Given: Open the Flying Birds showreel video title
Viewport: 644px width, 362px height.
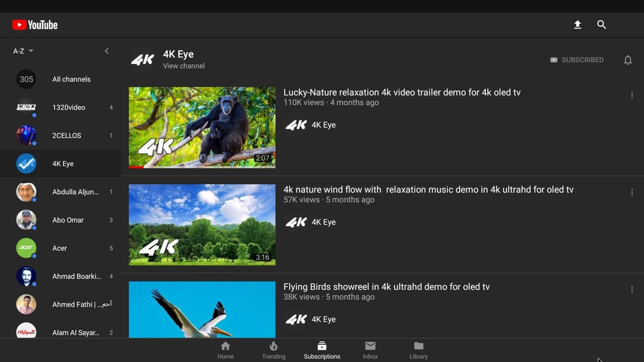Looking at the screenshot, I should tap(386, 287).
